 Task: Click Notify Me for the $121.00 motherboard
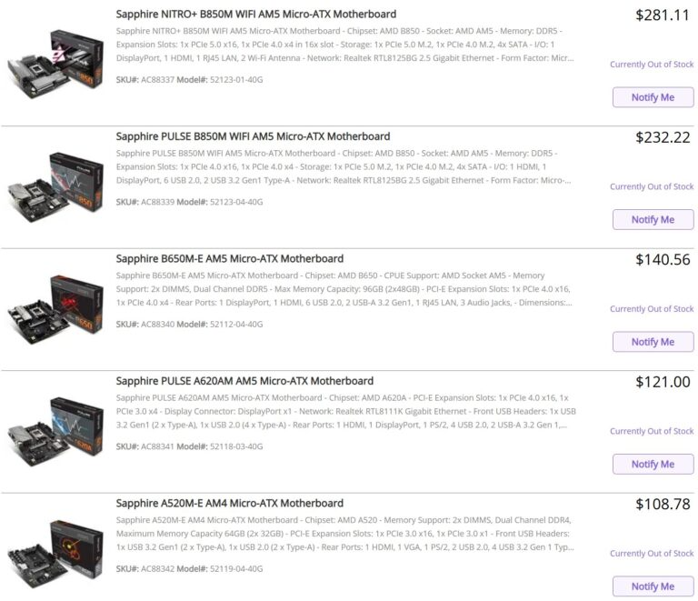click(x=653, y=464)
